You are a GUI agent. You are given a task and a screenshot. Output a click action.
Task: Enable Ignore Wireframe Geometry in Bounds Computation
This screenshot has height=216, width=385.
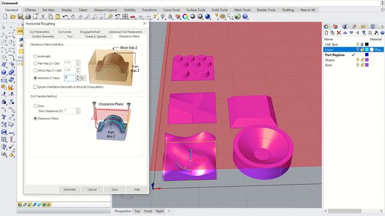point(35,87)
